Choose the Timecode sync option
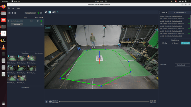The width and height of the screenshot is (191, 107). pos(185,43)
